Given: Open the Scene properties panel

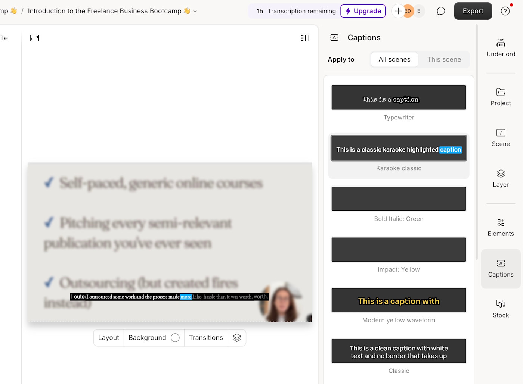Looking at the screenshot, I should [x=501, y=138].
